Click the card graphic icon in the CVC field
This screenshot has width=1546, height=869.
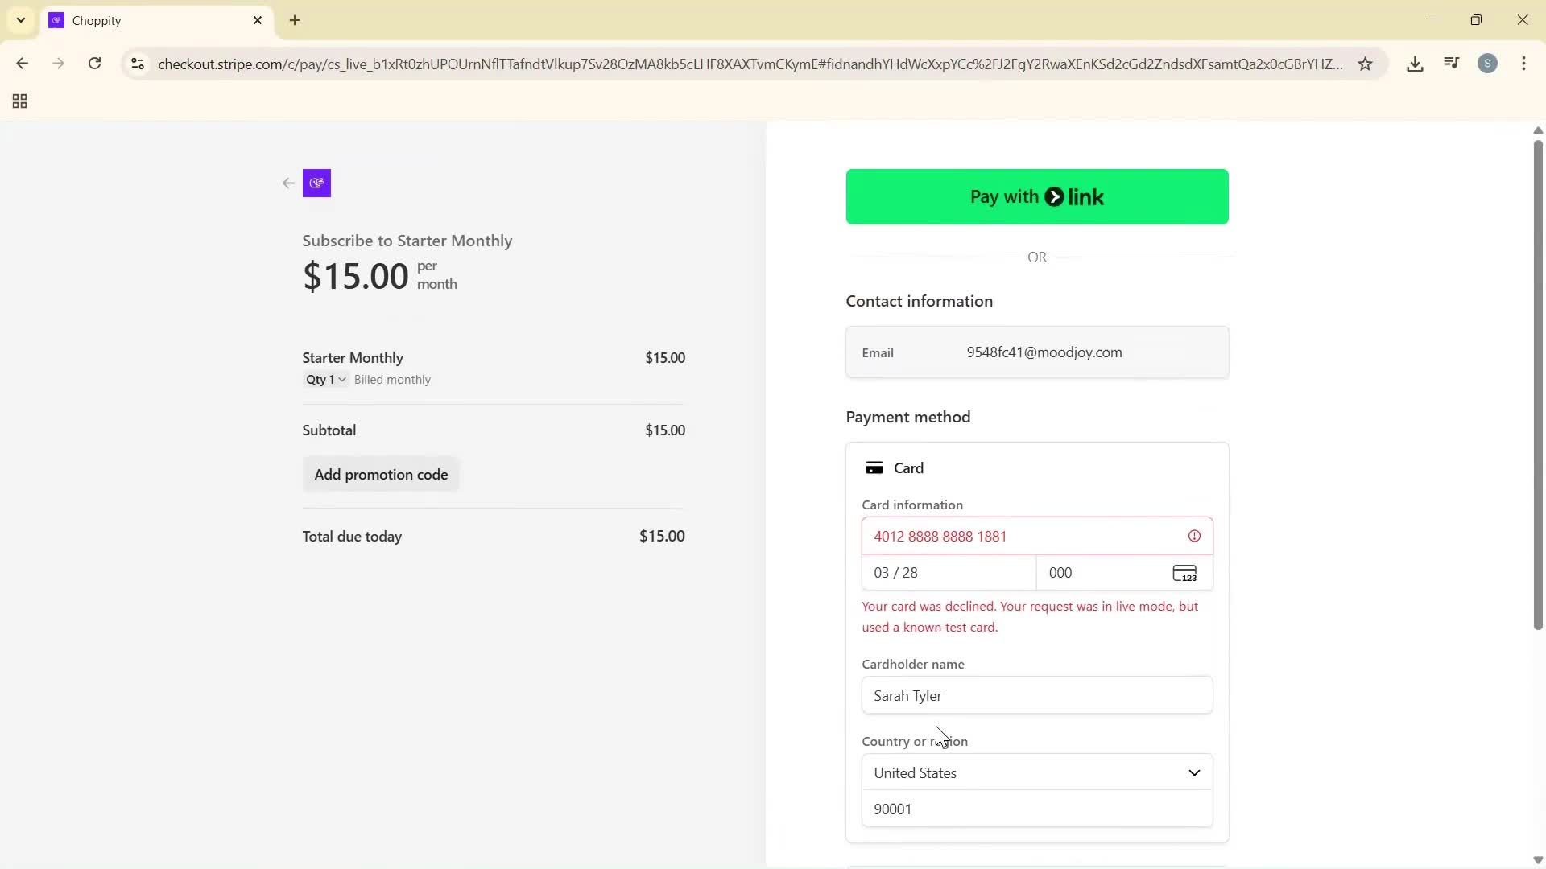1184,573
